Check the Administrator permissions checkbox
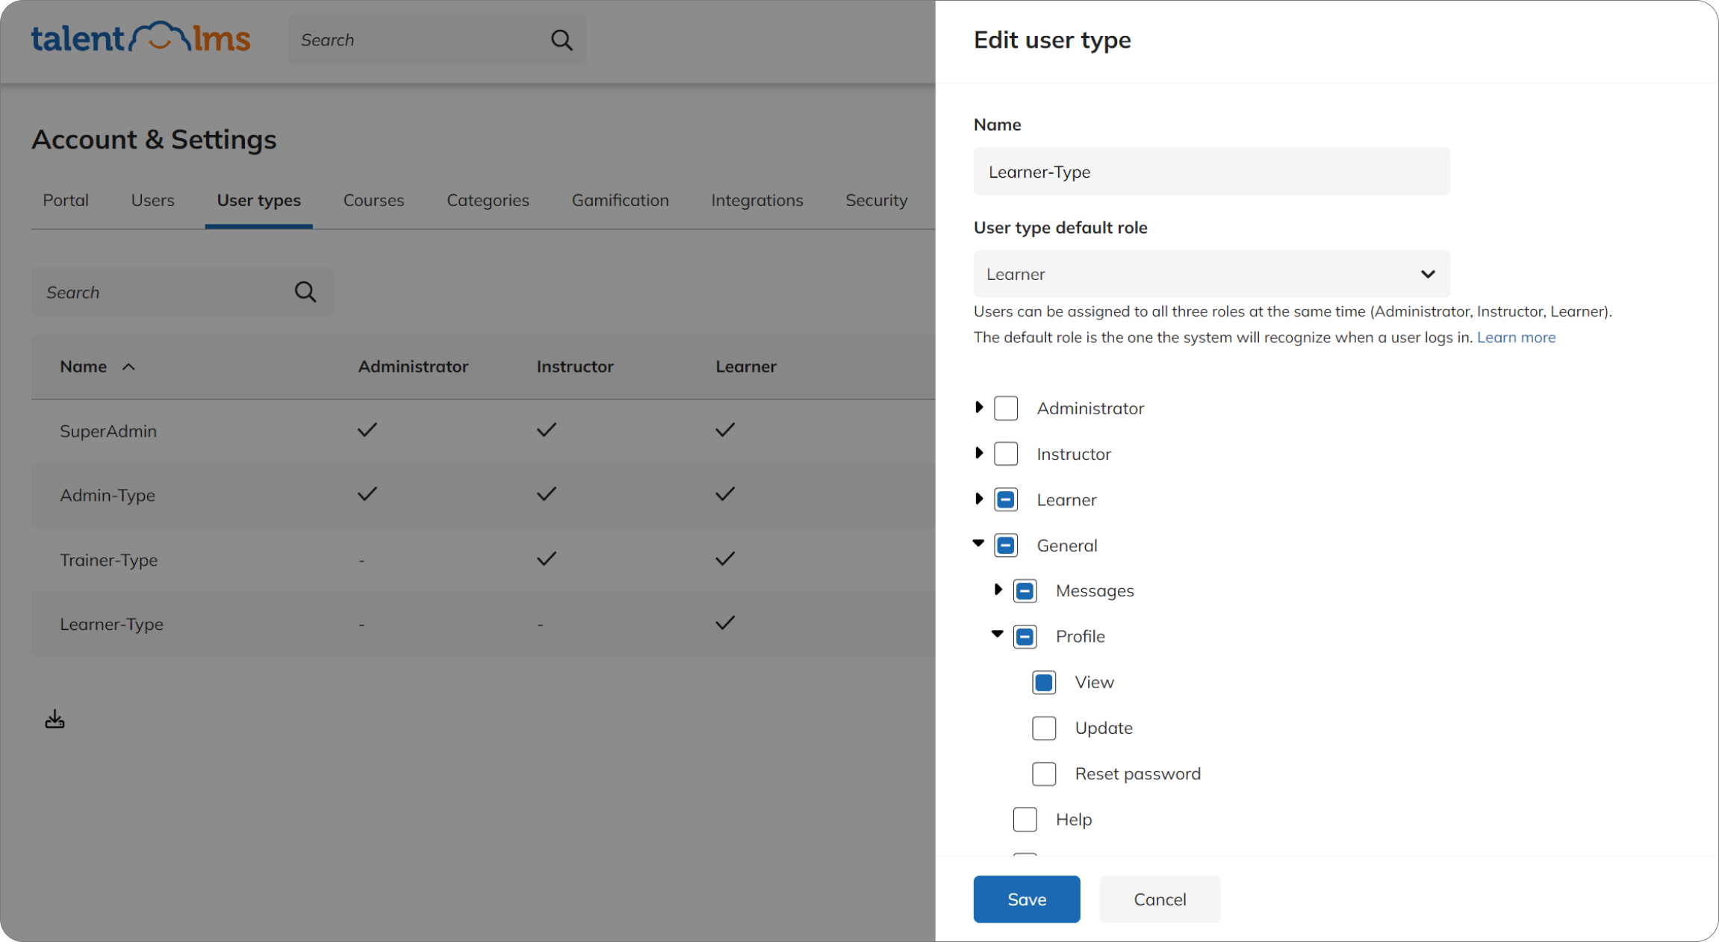This screenshot has width=1719, height=942. pos(1006,408)
